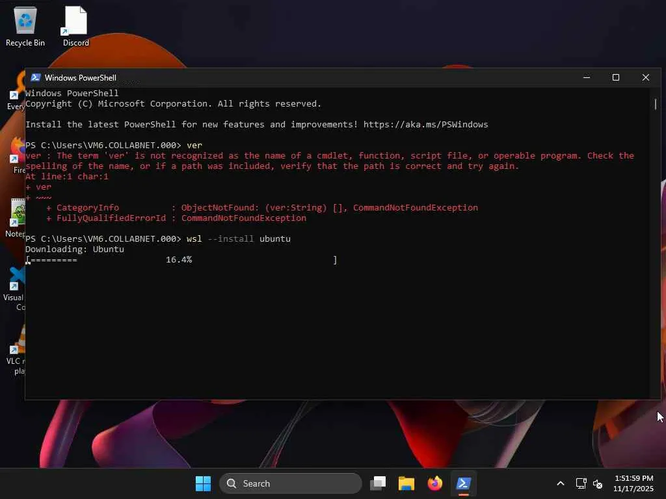
Task: Click the Ubuntu download progress bar
Action: pos(181,260)
